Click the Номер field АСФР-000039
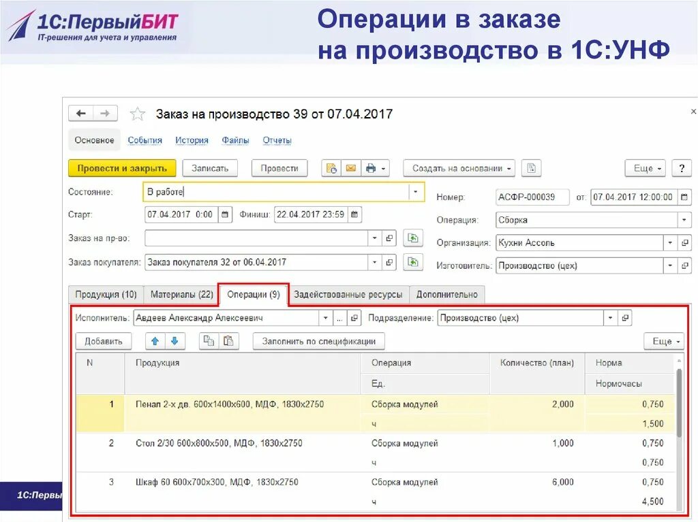 (532, 197)
